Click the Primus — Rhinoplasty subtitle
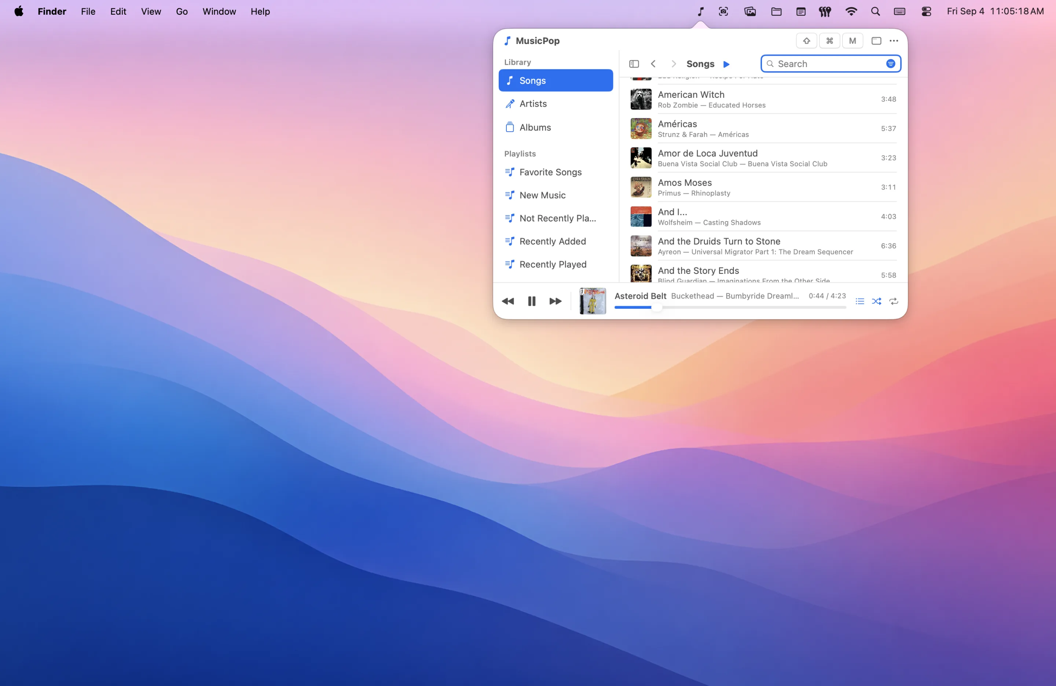 click(693, 193)
